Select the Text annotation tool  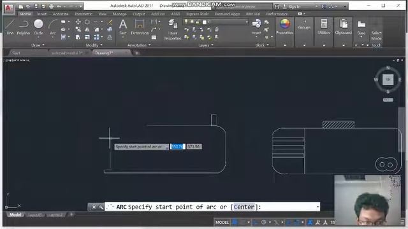(123, 27)
